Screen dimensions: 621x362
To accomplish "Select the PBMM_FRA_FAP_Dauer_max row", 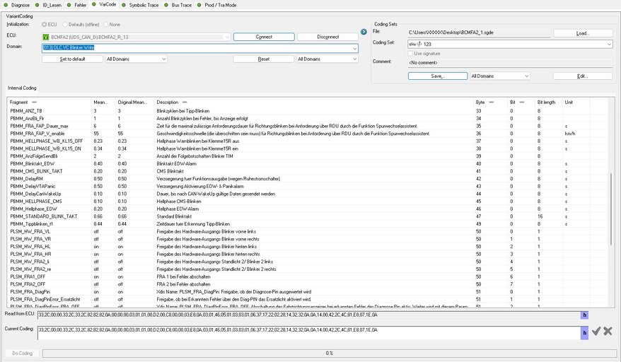I will (x=308, y=126).
